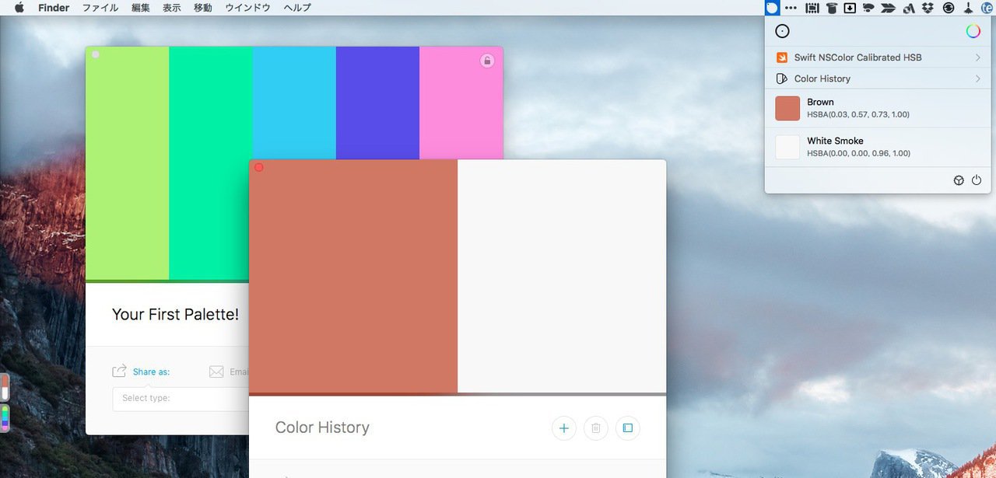
Task: Select the sky blue palette swatch
Action: [x=294, y=103]
